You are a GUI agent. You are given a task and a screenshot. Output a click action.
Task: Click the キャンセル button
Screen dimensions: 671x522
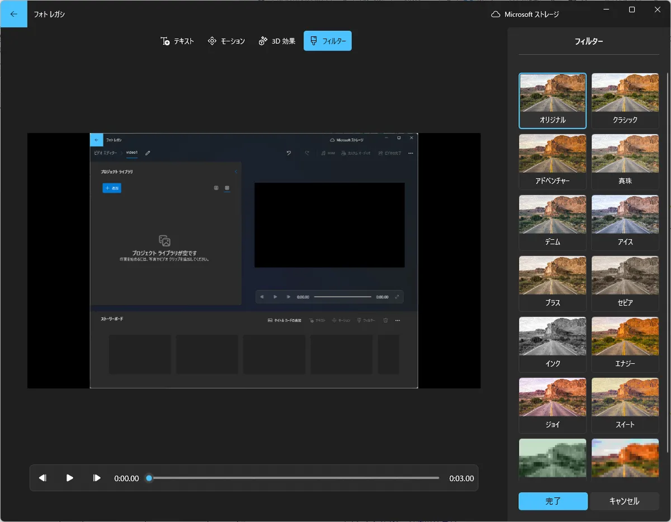(624, 501)
